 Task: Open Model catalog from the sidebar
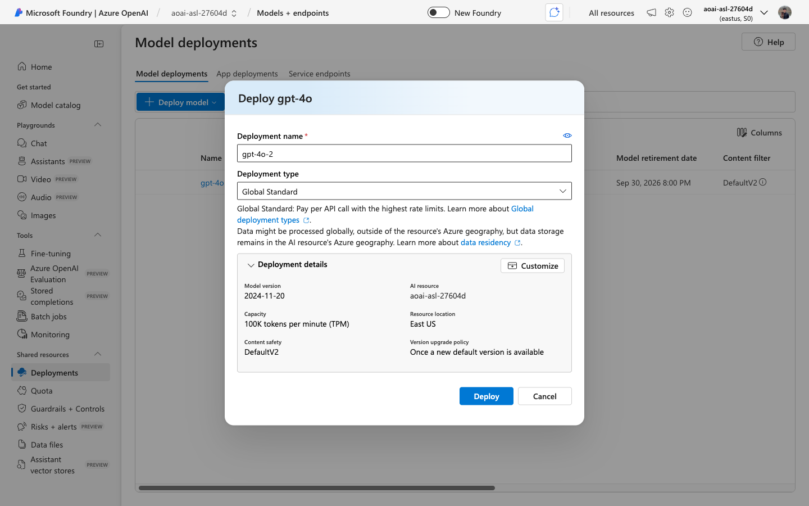[x=56, y=105]
